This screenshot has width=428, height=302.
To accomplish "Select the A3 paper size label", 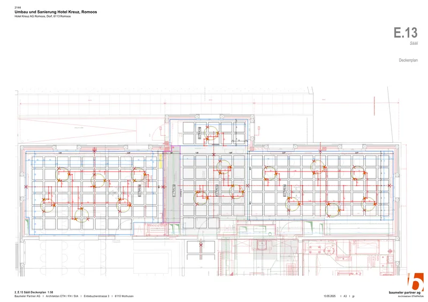I will coord(346,296).
